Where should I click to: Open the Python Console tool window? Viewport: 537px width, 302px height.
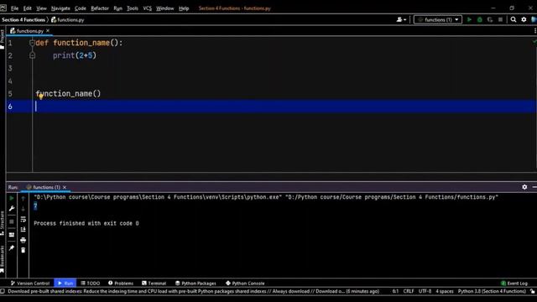pos(245,284)
